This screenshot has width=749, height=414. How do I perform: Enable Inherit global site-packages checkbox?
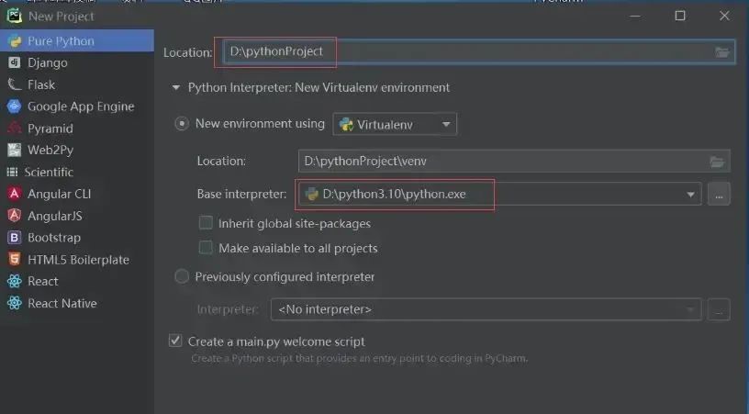[206, 223]
